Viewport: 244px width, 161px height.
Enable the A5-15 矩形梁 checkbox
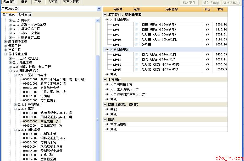pos(137,70)
